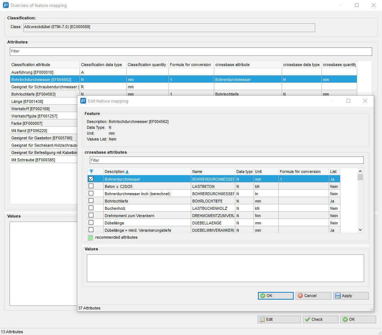The height and width of the screenshot is (335, 382).
Task: Click the sort arrow beside Description header
Action: (127, 172)
